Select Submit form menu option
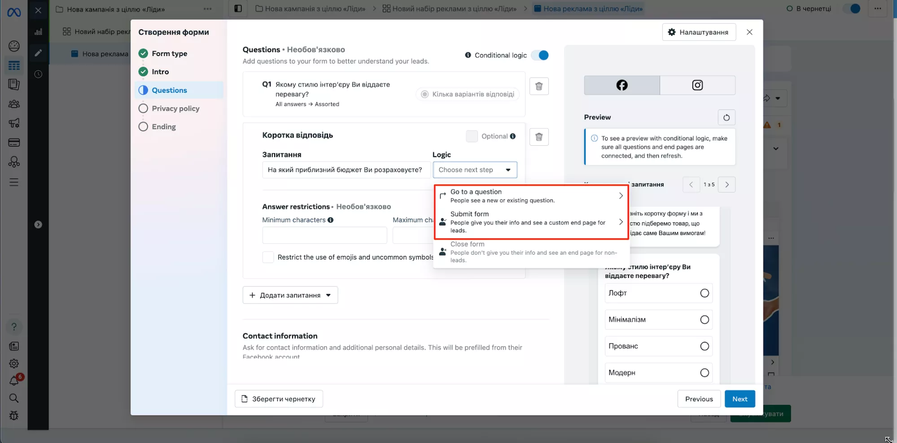Image resolution: width=897 pixels, height=443 pixels. pyautogui.click(x=531, y=222)
